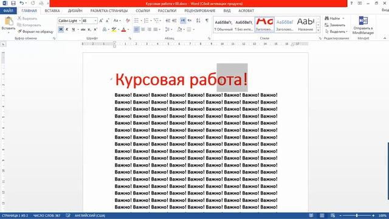389x219 pixels.
Task: Open the ФАЙЛ tab
Action: [x=9, y=11]
